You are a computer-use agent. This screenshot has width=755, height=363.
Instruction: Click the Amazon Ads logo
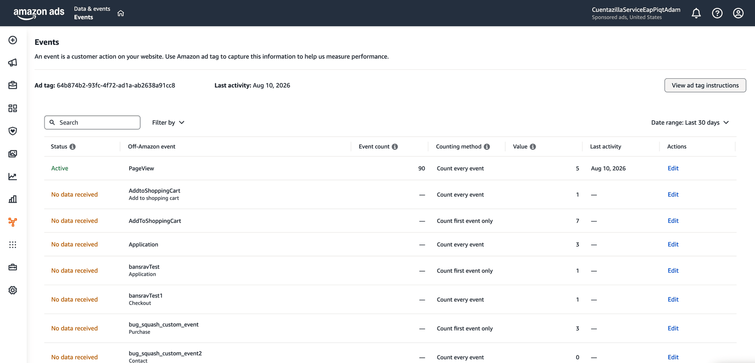coord(39,13)
